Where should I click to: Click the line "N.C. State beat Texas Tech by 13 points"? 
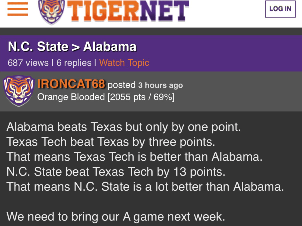click(116, 172)
